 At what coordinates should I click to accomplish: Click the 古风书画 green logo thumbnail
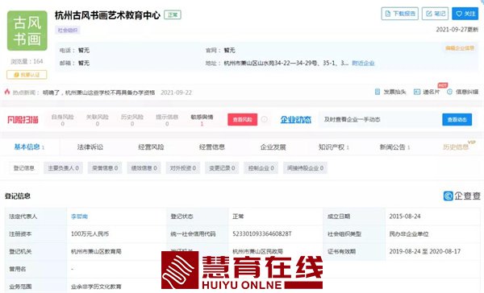(27, 31)
